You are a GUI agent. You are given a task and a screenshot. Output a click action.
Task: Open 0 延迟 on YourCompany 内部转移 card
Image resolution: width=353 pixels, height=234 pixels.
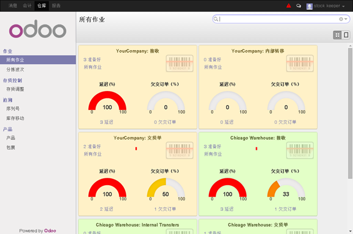tap(227, 122)
